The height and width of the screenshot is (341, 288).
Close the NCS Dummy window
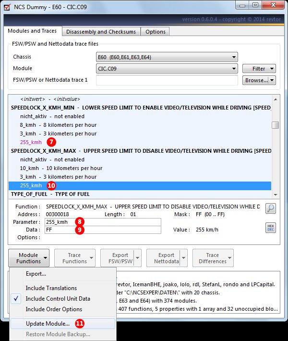pyautogui.click(x=273, y=5)
